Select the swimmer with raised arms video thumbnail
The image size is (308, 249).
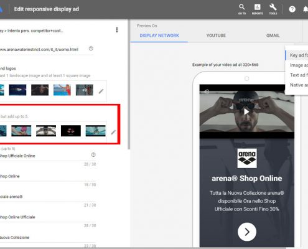pyautogui.click(x=46, y=131)
